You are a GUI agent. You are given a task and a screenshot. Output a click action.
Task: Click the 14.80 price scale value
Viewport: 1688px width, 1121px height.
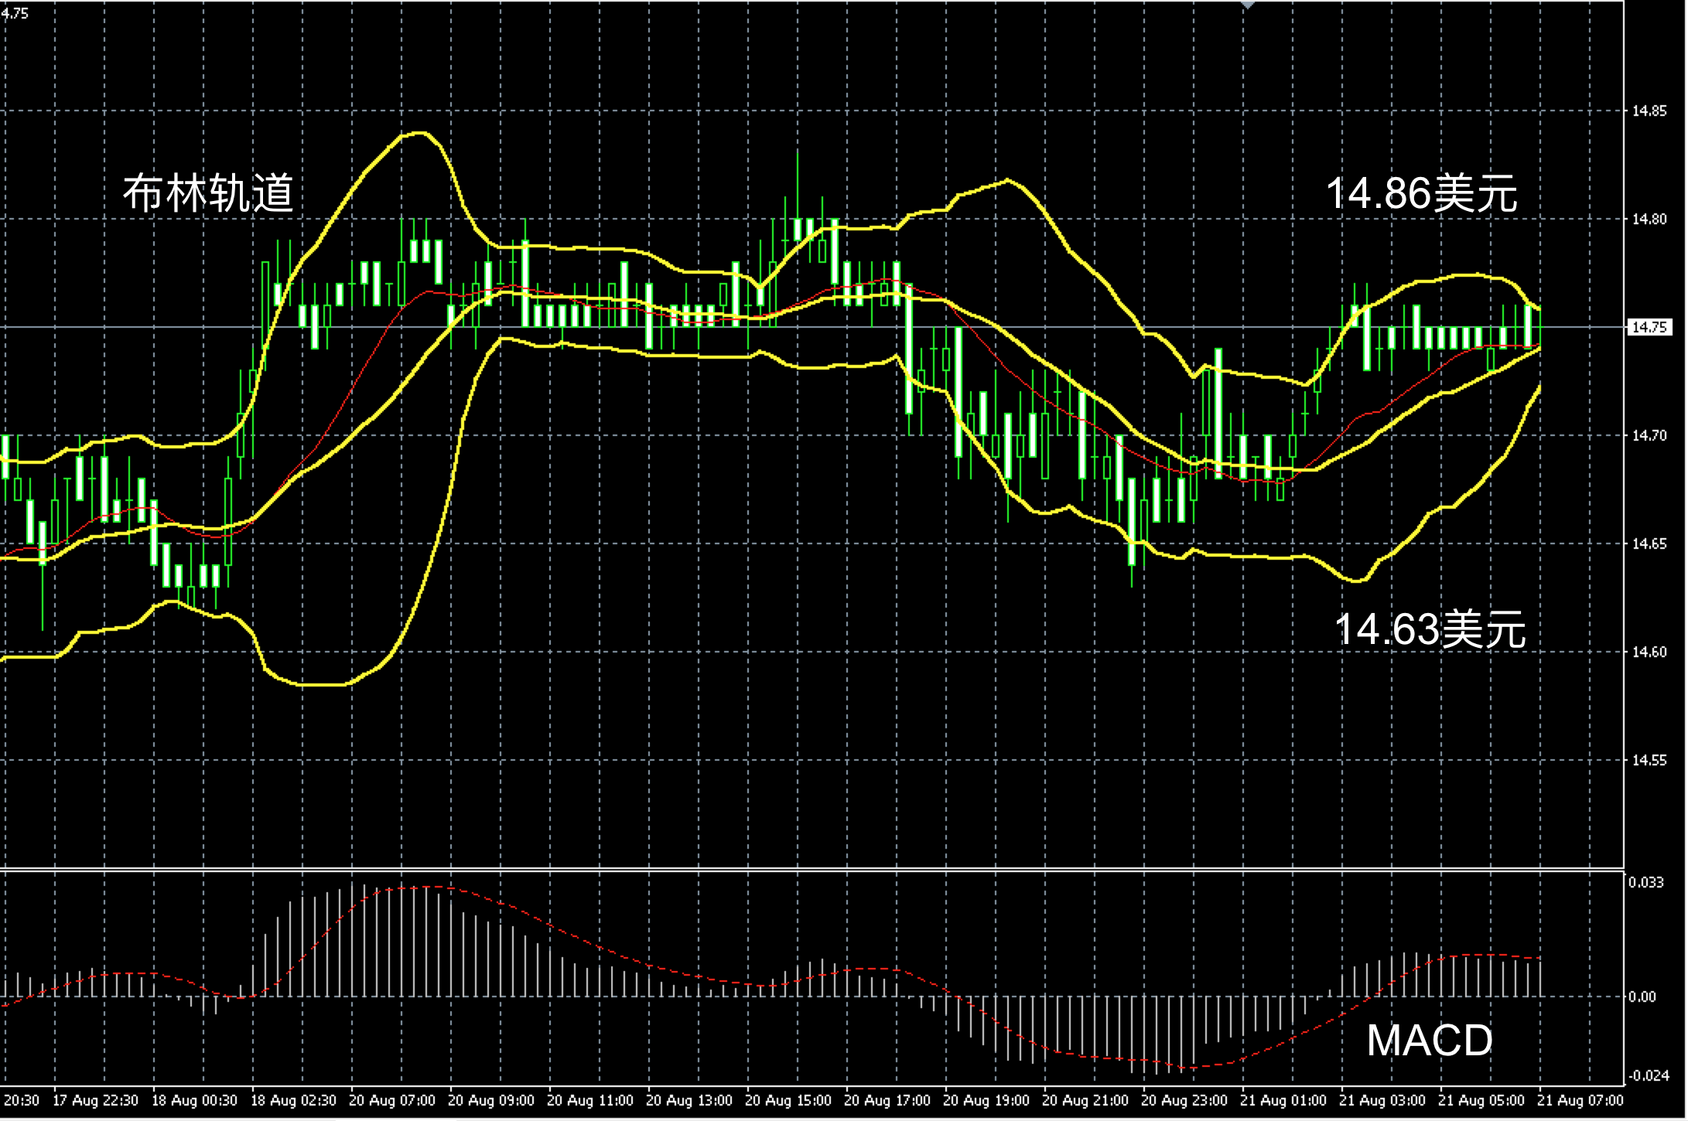click(1649, 220)
